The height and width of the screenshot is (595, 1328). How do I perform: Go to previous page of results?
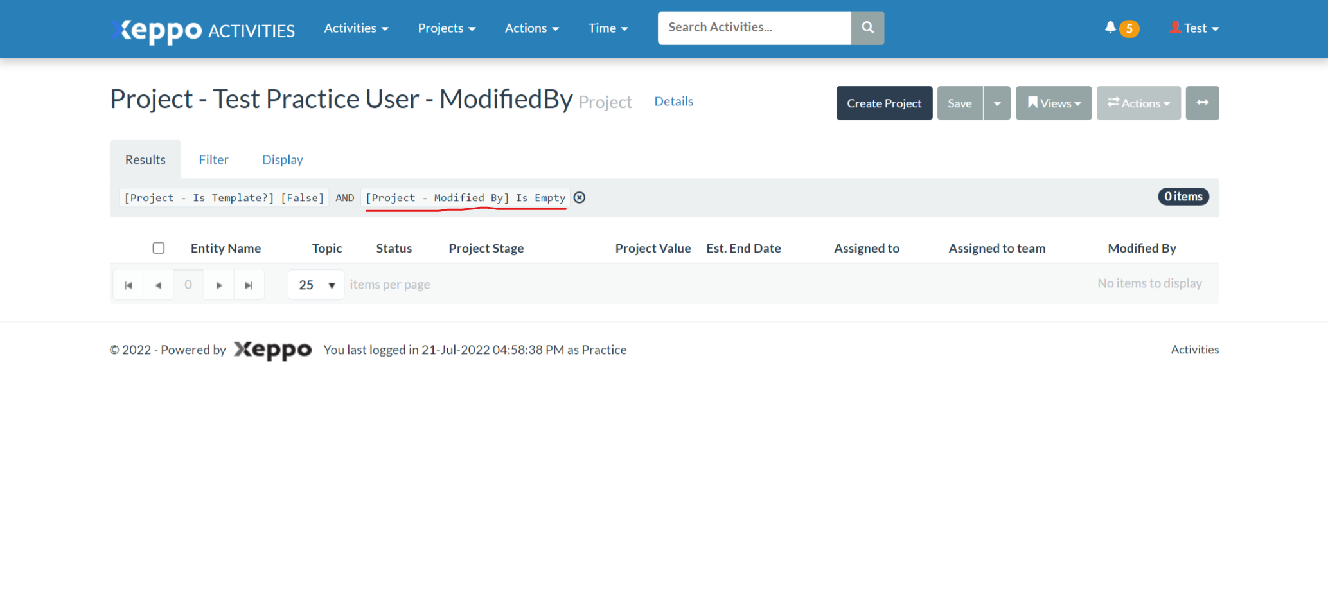(158, 285)
